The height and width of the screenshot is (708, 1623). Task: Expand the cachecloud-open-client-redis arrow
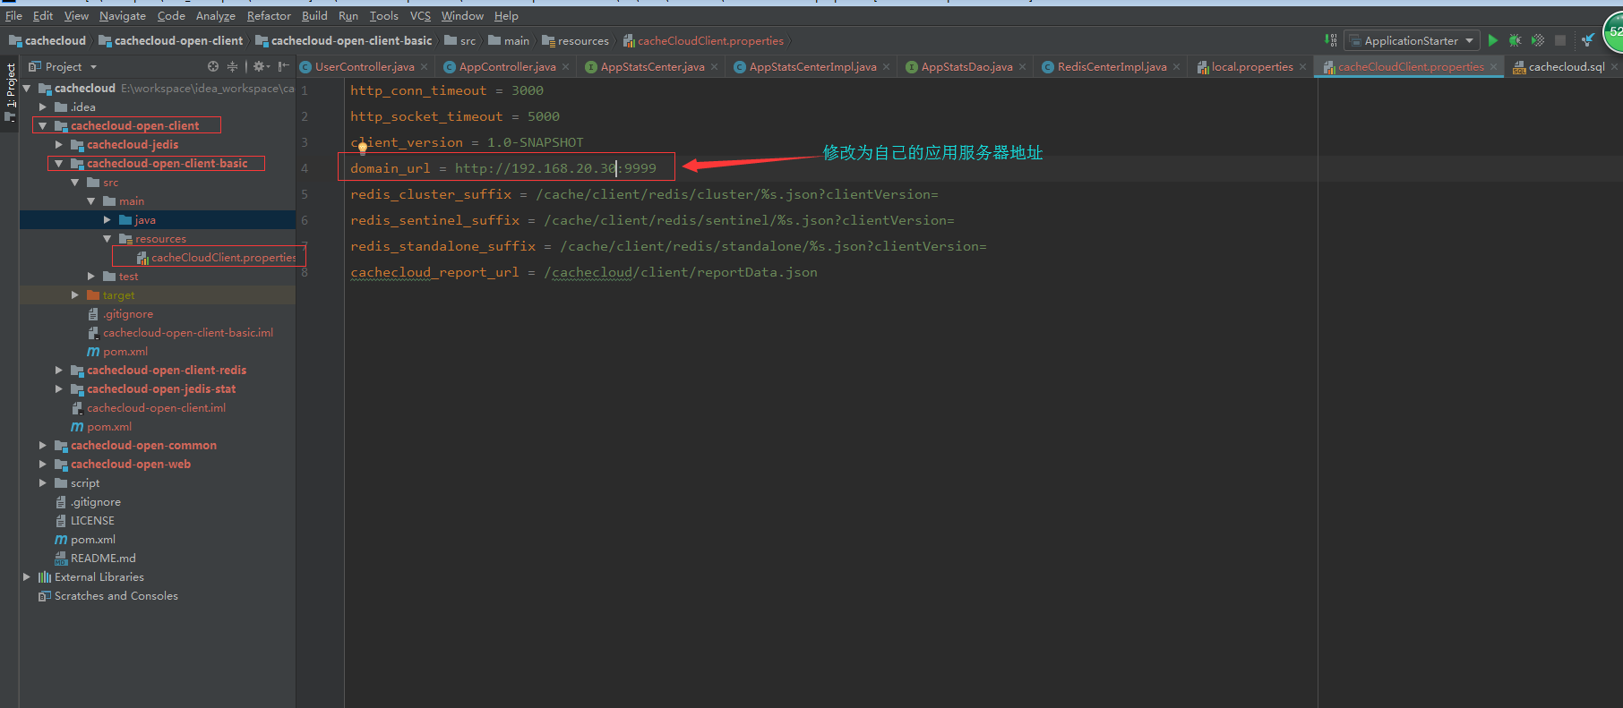coord(59,370)
